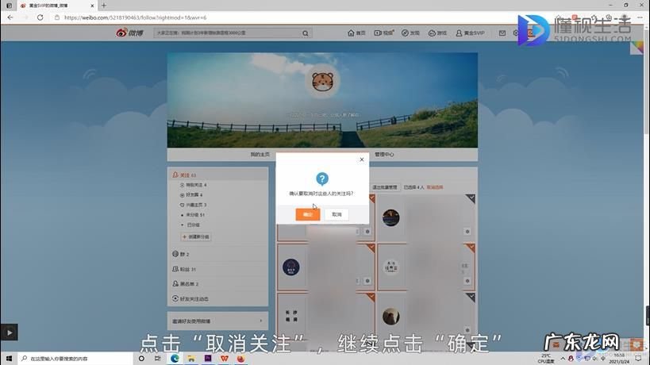Open the messages envelope icon
This screenshot has width=650, height=365.
click(x=502, y=33)
